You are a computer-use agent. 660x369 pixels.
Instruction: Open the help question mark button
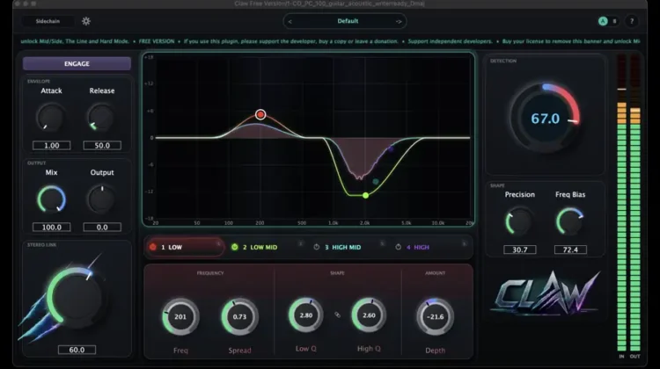pyautogui.click(x=631, y=21)
